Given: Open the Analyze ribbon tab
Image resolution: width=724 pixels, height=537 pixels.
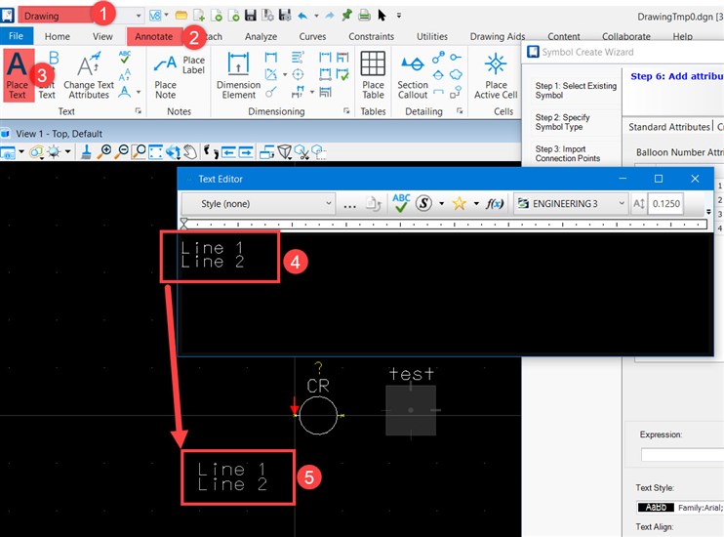Looking at the screenshot, I should coord(261,37).
